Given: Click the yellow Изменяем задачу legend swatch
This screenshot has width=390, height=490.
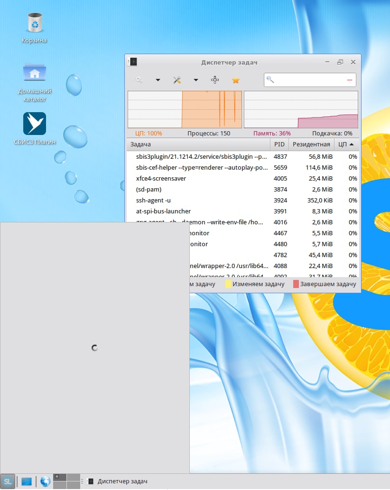Looking at the screenshot, I should pos(228,284).
